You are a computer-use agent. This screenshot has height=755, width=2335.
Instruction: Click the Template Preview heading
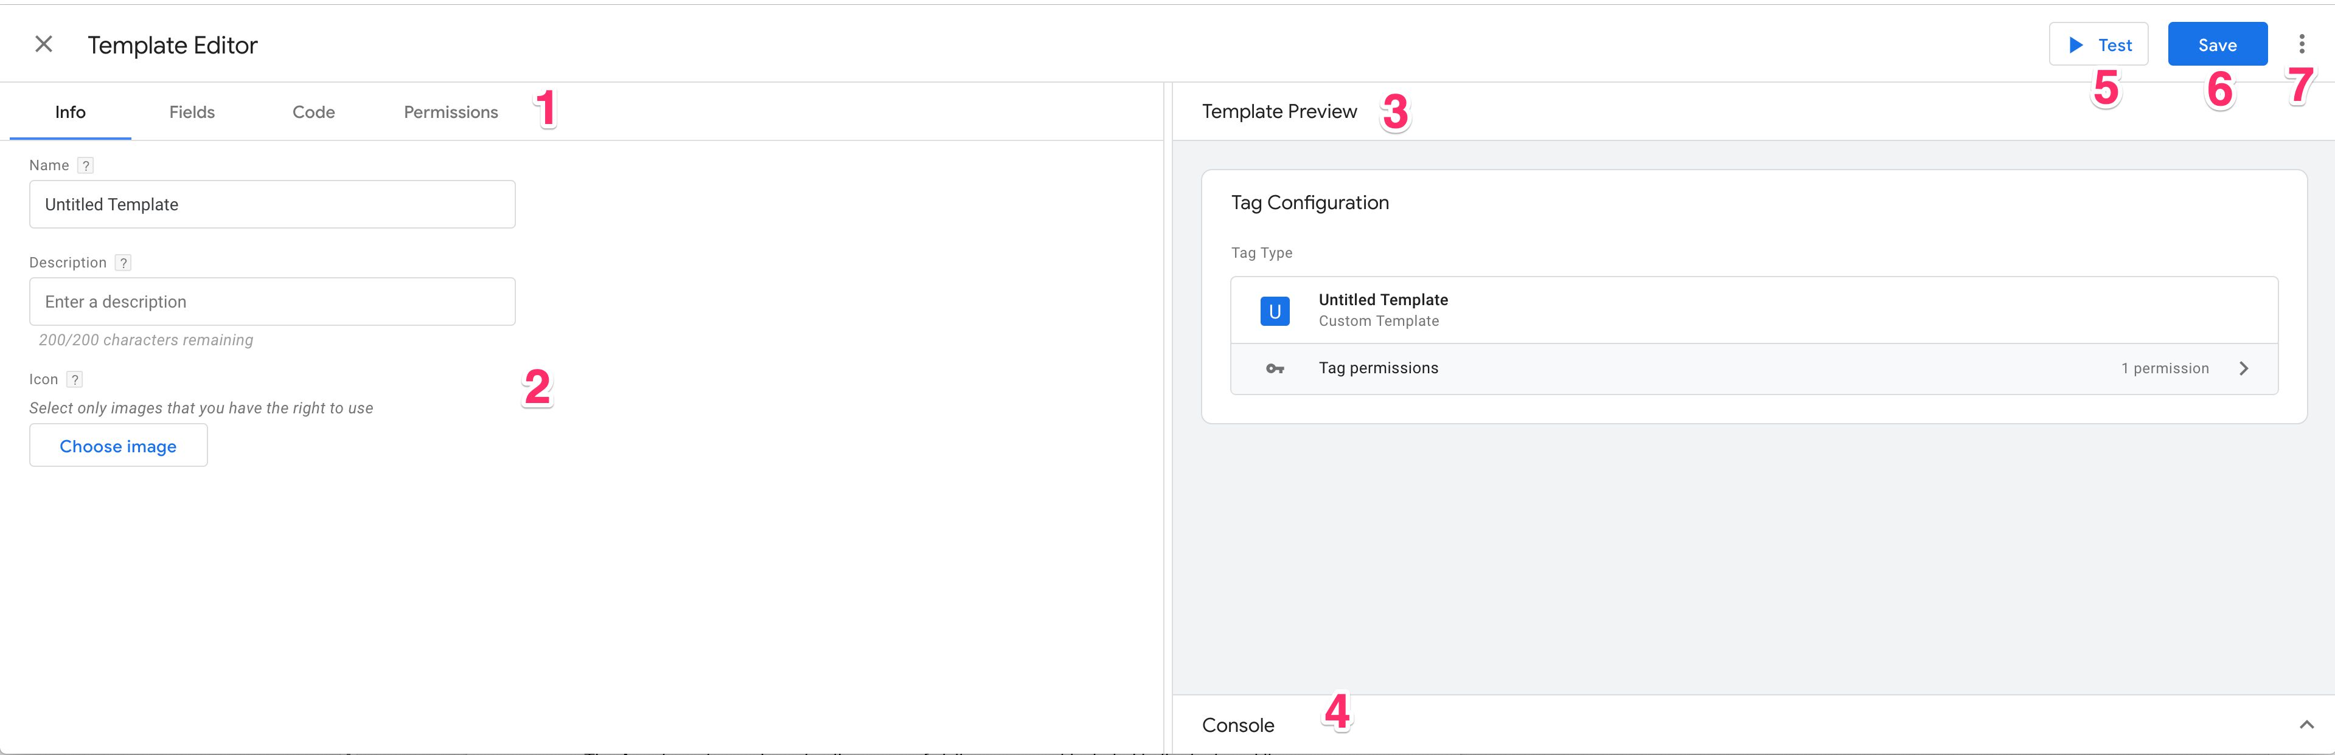1279,111
